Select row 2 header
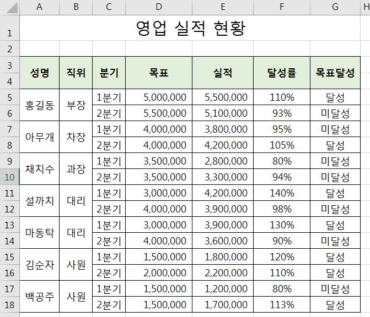 coord(10,49)
